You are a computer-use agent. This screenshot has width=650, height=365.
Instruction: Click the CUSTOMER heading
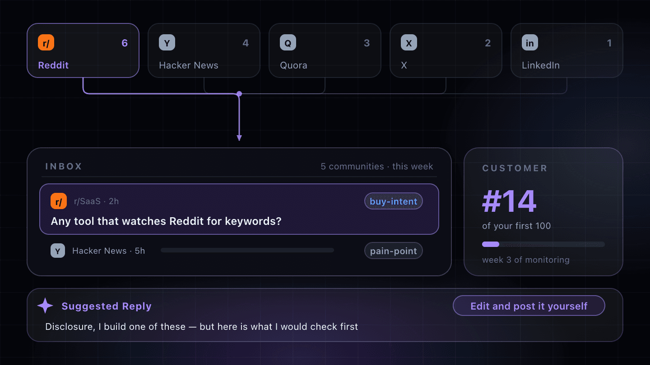coord(515,168)
